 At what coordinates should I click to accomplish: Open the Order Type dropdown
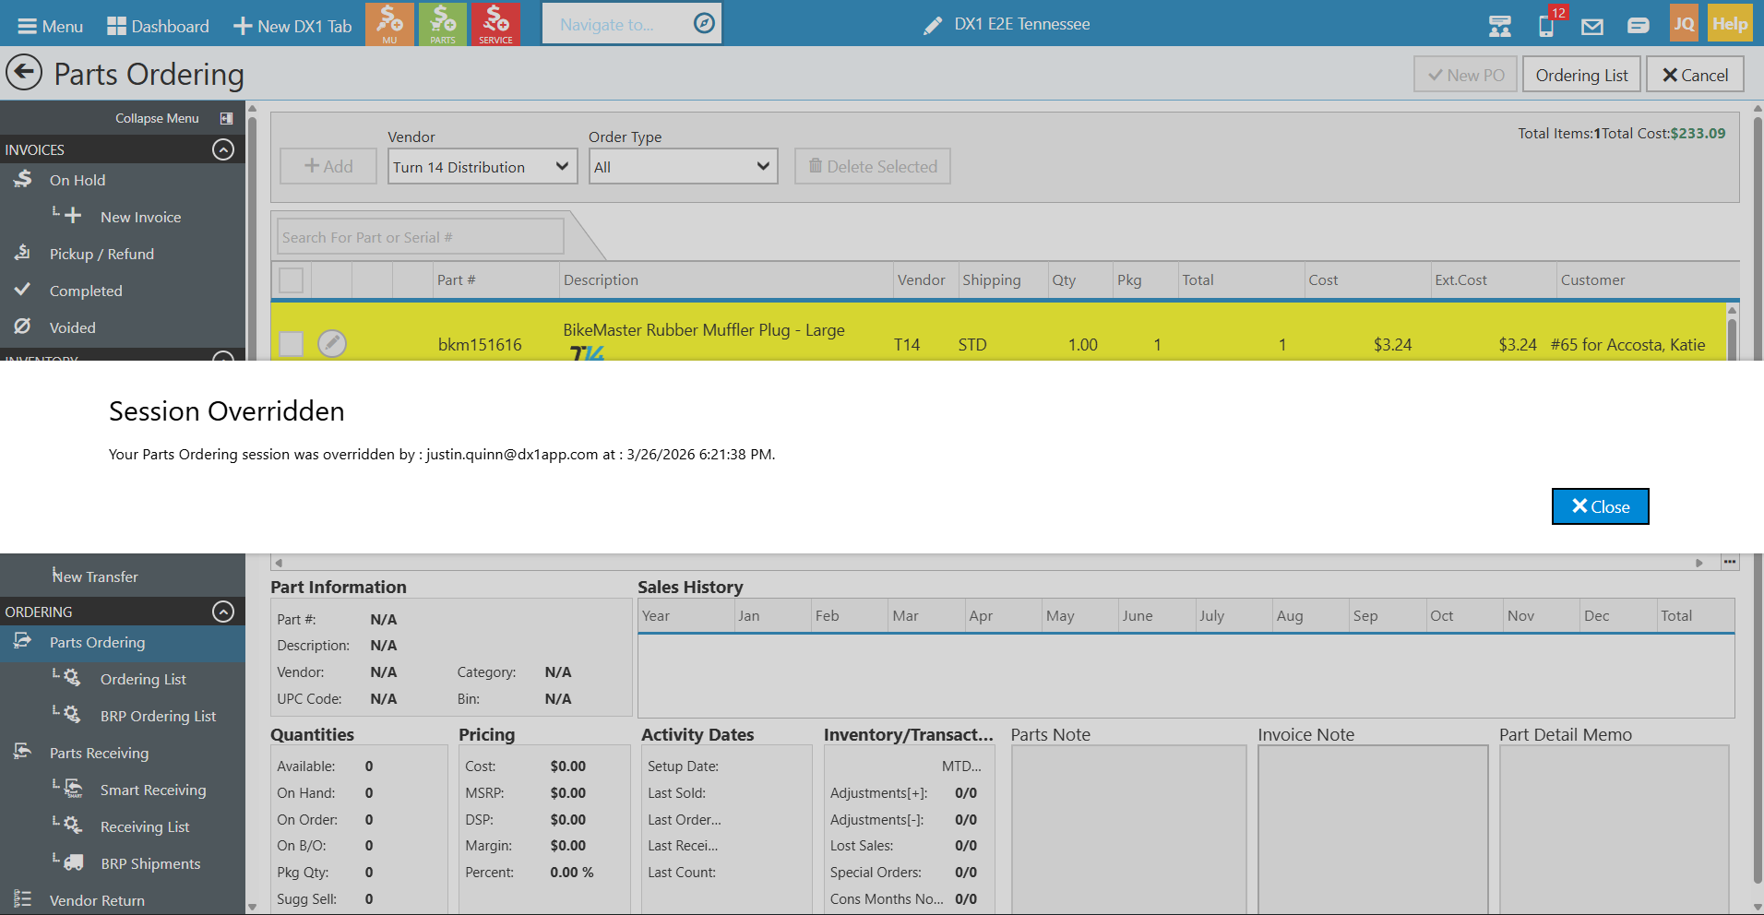click(683, 166)
